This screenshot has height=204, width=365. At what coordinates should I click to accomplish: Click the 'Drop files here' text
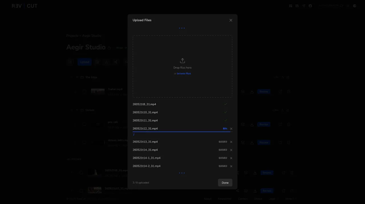click(182, 68)
